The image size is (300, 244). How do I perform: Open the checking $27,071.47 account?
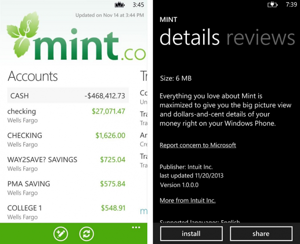(x=66, y=115)
